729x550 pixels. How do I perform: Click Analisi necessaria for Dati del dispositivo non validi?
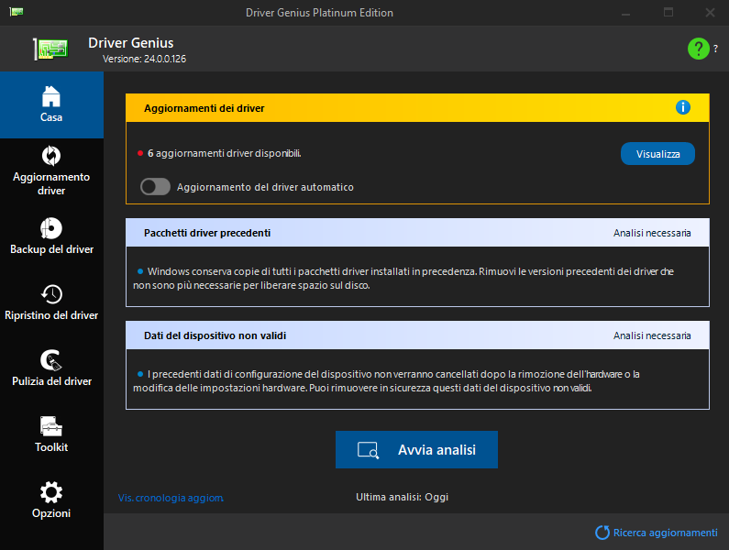(652, 335)
